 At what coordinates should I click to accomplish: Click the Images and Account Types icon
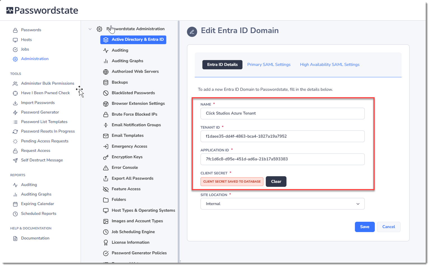(106, 221)
